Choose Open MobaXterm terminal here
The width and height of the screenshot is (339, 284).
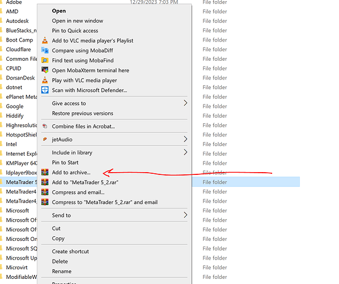(x=90, y=70)
